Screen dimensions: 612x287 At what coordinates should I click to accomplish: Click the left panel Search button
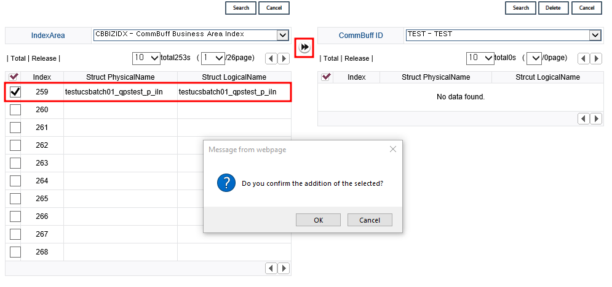click(241, 8)
